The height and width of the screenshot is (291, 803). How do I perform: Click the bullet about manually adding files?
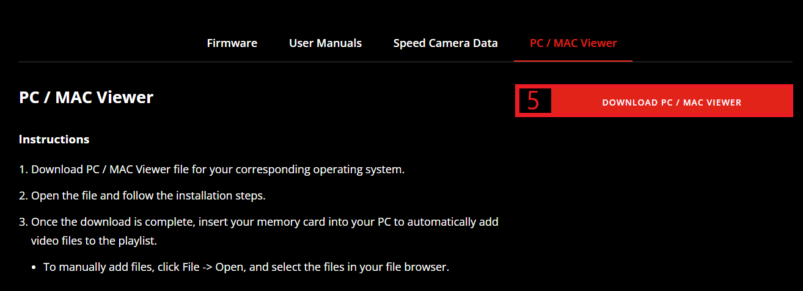click(x=246, y=267)
